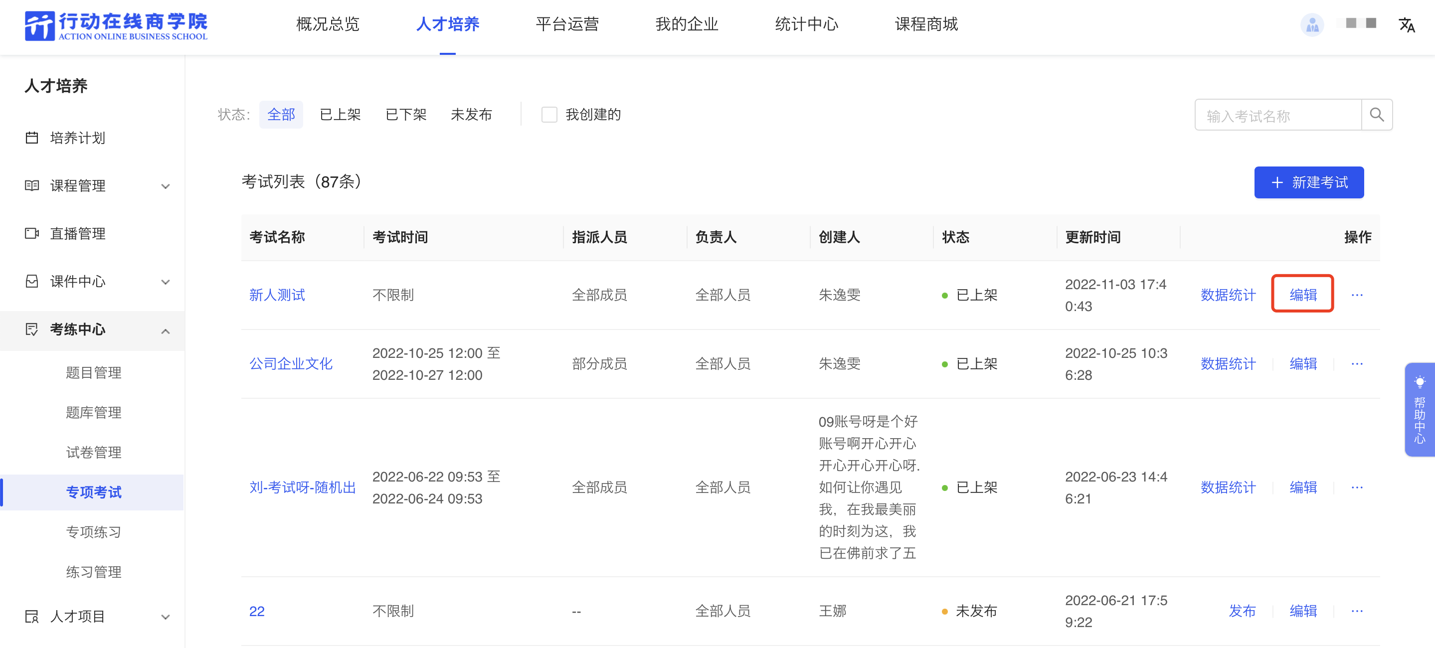
Task: Open 试卷管理 in sidebar
Action: coord(94,452)
